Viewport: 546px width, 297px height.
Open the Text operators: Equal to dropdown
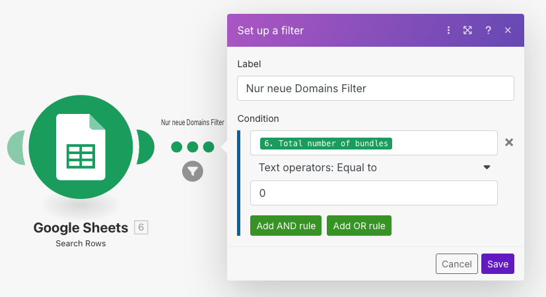pyautogui.click(x=374, y=167)
